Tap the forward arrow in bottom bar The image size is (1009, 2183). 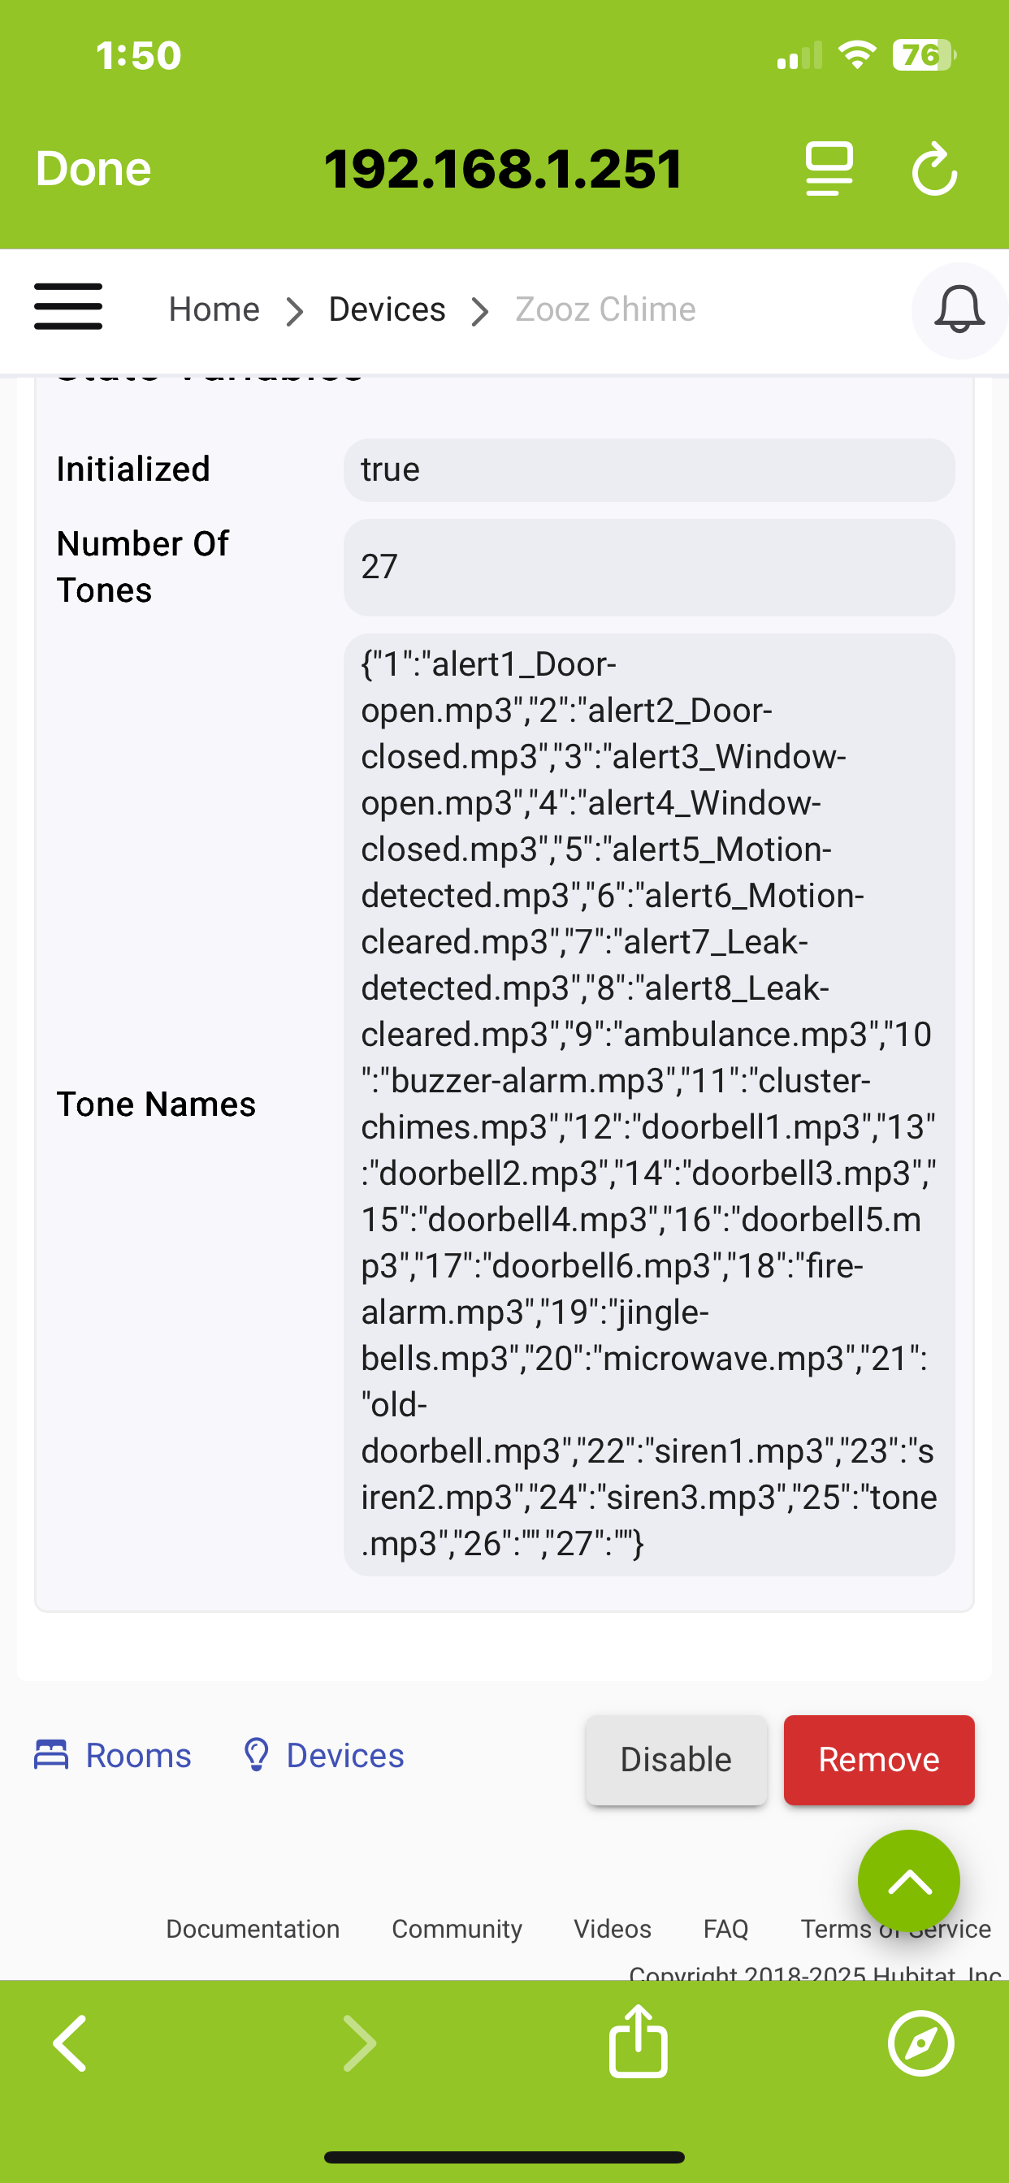pos(360,2043)
